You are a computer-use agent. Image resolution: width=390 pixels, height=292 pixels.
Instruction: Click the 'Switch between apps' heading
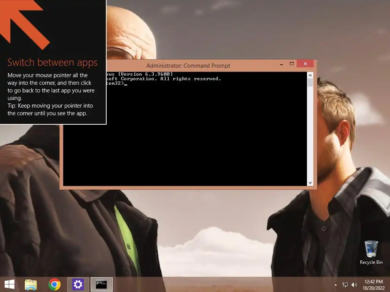click(x=52, y=62)
